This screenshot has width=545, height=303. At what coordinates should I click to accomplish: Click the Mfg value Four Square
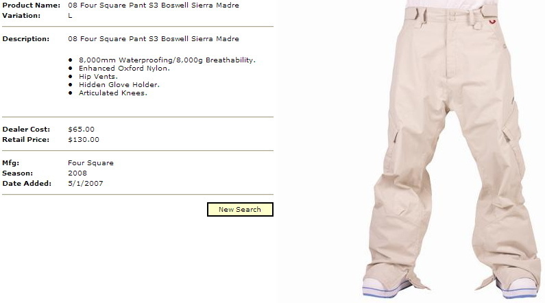[x=90, y=163]
